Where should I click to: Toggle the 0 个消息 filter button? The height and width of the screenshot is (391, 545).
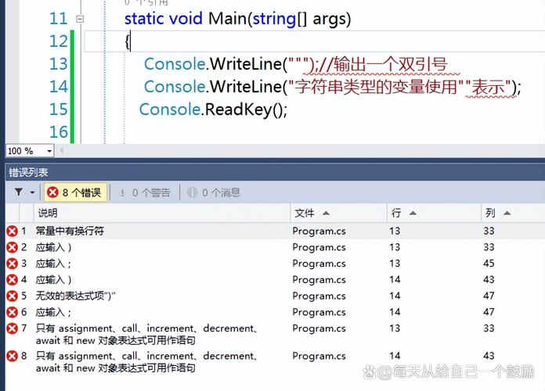(214, 192)
